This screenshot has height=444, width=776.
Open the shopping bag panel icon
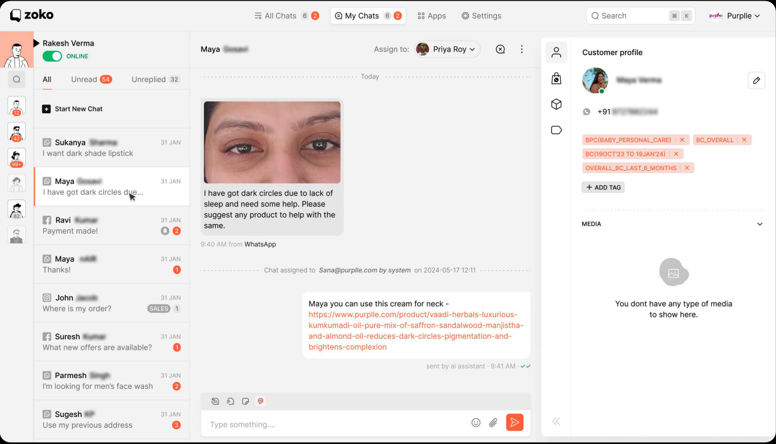(x=557, y=78)
